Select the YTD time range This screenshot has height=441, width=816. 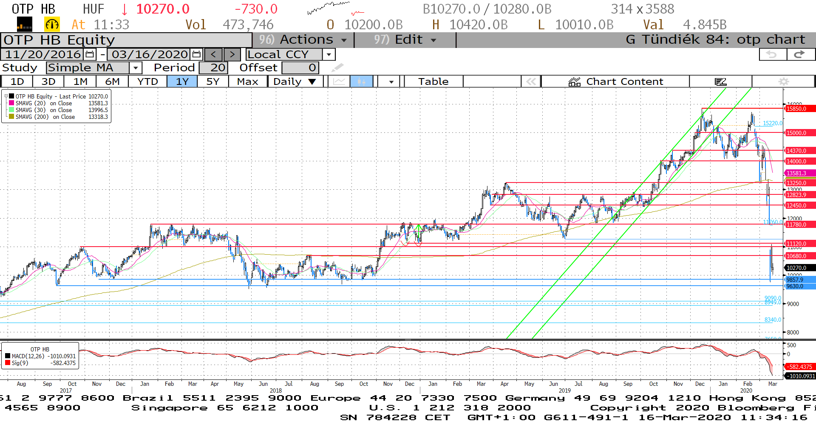pos(147,81)
